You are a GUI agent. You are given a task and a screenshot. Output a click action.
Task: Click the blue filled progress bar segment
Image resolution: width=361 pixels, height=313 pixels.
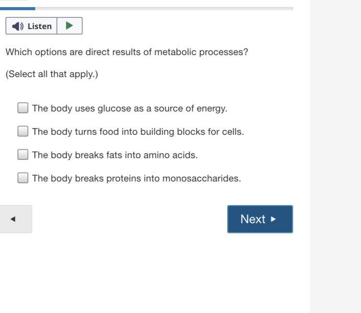coord(18,8)
